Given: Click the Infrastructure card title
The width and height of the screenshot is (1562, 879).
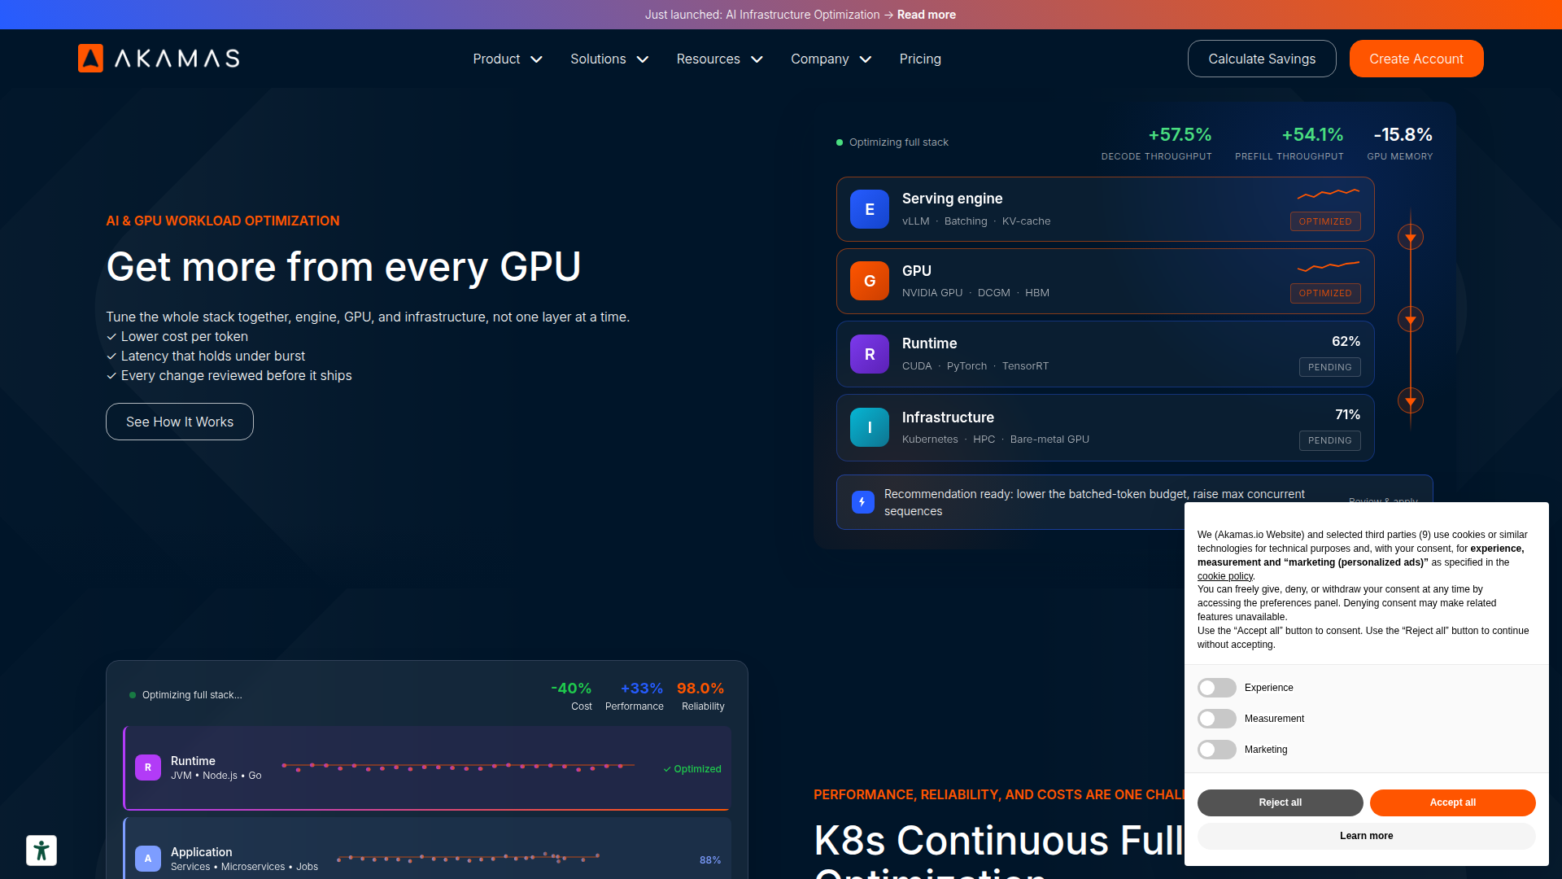Looking at the screenshot, I should click(948, 418).
